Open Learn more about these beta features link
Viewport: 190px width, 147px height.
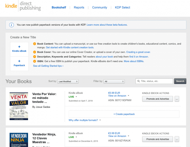[107, 25]
